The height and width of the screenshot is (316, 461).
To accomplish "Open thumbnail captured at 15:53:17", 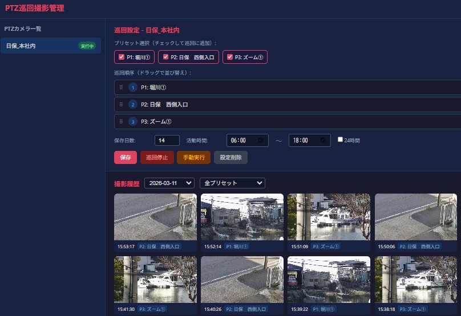I will click(x=156, y=217).
